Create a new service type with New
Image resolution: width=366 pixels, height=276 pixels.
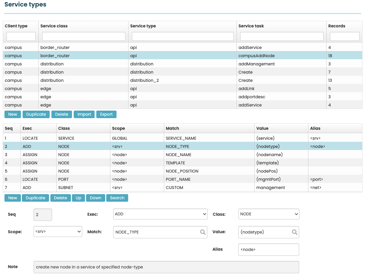point(12,114)
